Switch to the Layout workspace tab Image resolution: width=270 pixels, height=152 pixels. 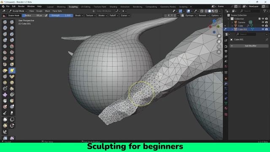pyautogui.click(x=50, y=7)
